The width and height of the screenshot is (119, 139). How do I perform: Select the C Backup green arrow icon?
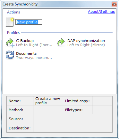(10, 43)
